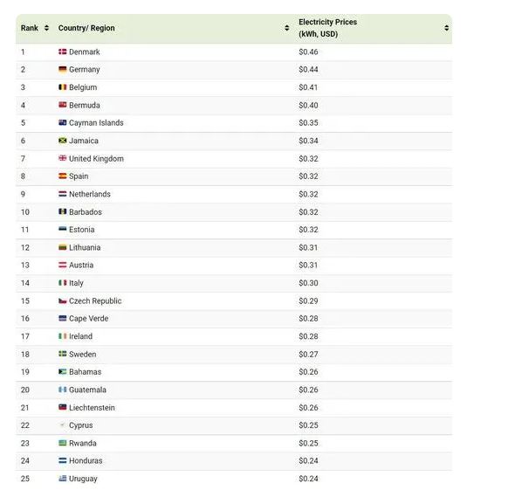The image size is (529, 490).
Task: Click the Germany flag icon
Action: pyautogui.click(x=63, y=69)
